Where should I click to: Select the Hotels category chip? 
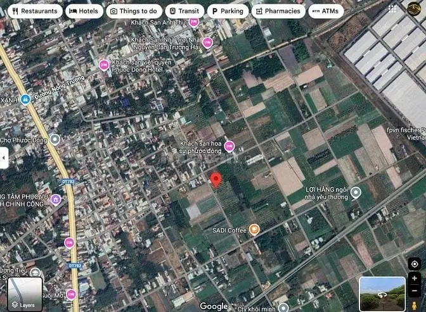[x=85, y=11]
